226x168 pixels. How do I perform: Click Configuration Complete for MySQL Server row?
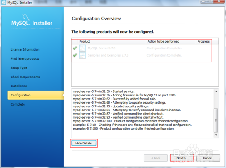click(164, 48)
